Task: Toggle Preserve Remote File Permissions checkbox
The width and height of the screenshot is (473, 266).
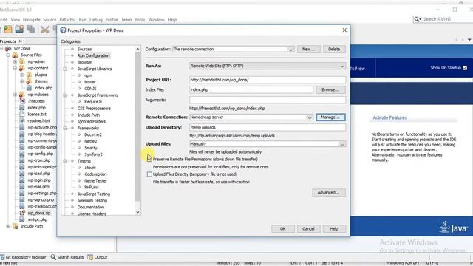Action: pyautogui.click(x=149, y=159)
